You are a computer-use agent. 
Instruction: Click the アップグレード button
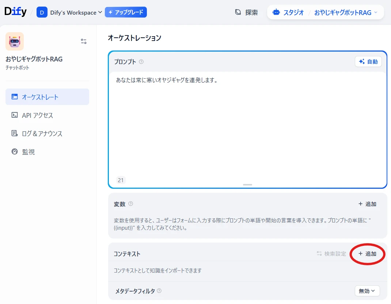click(x=126, y=12)
